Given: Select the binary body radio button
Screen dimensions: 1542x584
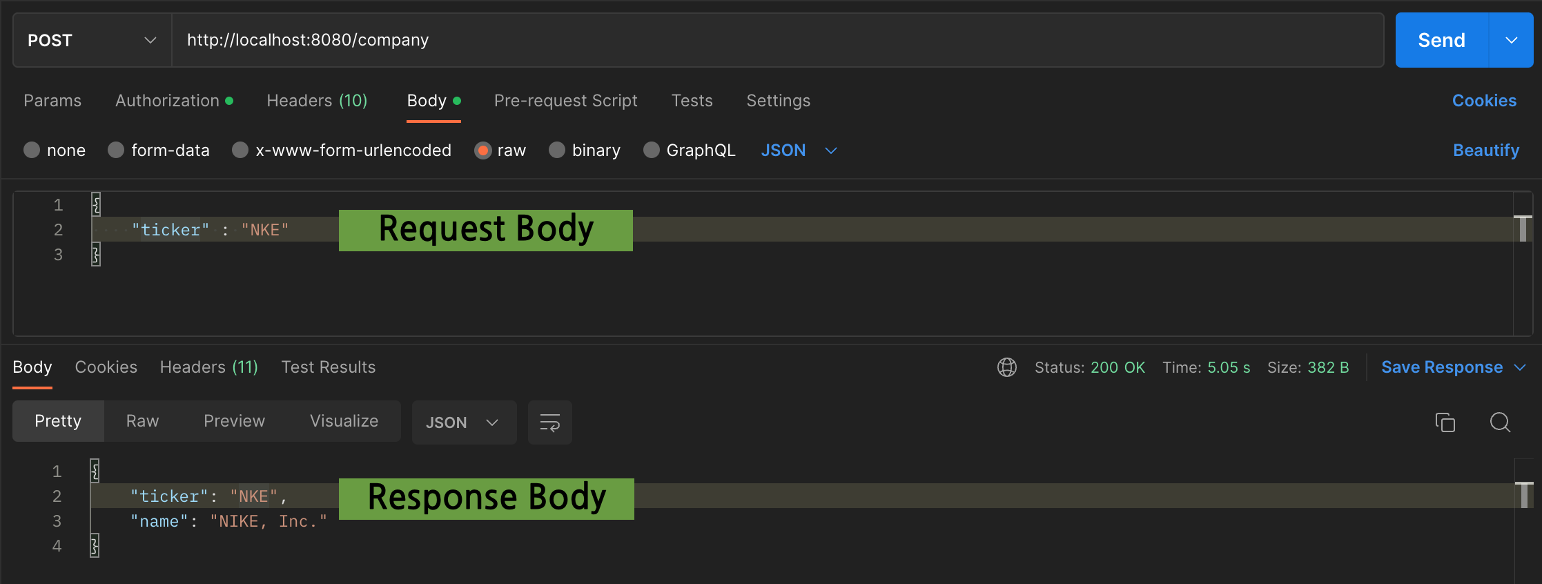Looking at the screenshot, I should click(x=557, y=150).
